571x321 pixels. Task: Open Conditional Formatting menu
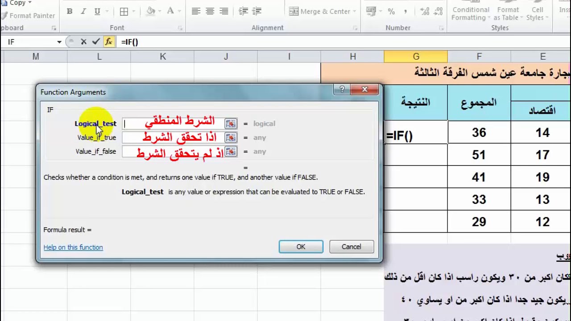coord(470,13)
